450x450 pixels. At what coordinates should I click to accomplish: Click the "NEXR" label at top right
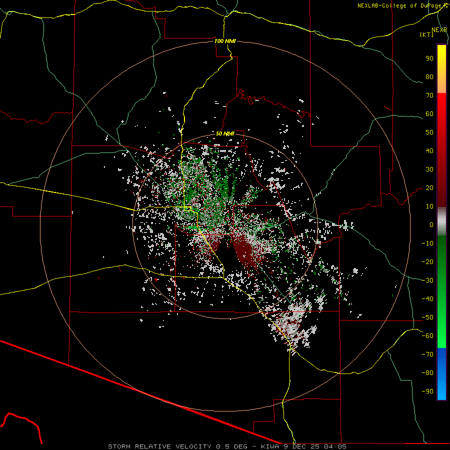[x=439, y=30]
